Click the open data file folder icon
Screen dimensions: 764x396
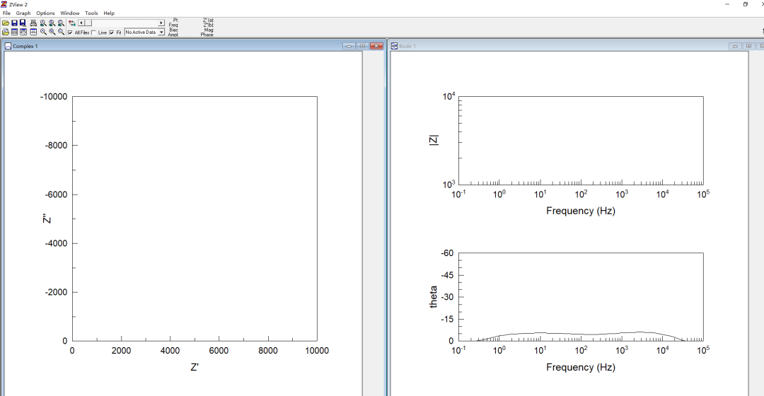click(x=6, y=23)
